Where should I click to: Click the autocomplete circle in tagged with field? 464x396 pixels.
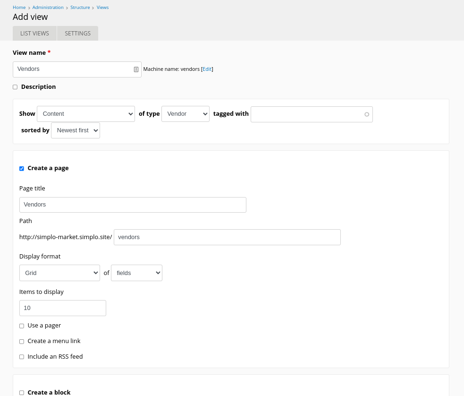pyautogui.click(x=367, y=114)
